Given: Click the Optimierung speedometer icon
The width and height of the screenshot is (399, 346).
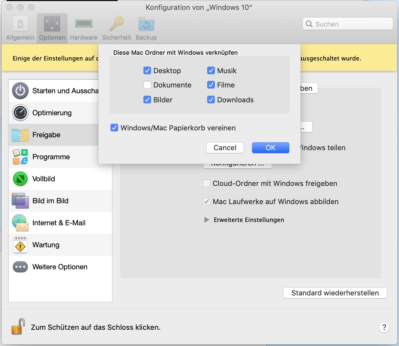Looking at the screenshot, I should tap(20, 113).
